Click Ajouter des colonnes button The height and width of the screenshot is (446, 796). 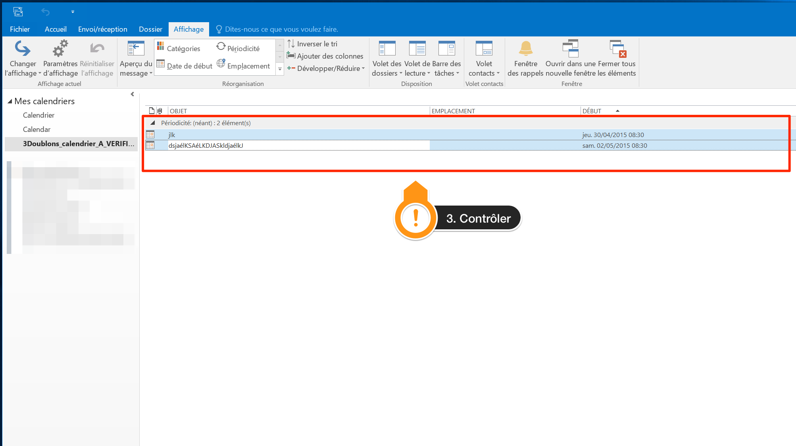(325, 56)
